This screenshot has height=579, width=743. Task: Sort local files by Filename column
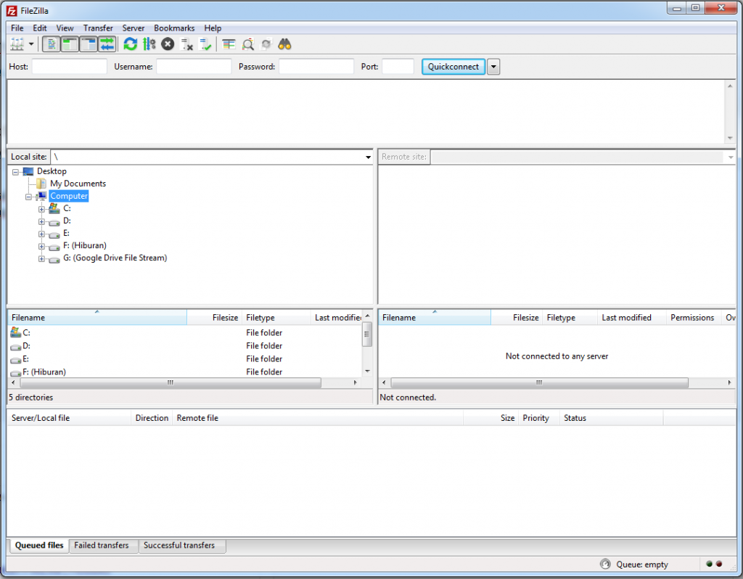tap(97, 318)
